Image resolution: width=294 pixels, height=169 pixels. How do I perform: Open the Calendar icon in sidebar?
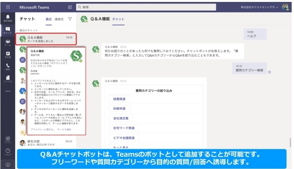(8, 55)
